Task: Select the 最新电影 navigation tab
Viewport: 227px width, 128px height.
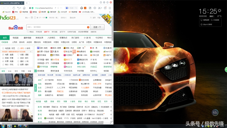Action: 28,38
